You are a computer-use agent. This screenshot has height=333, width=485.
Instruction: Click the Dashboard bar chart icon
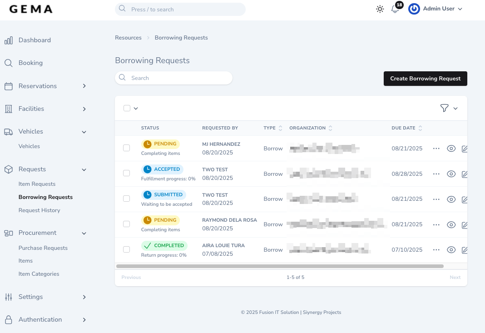pyautogui.click(x=9, y=40)
